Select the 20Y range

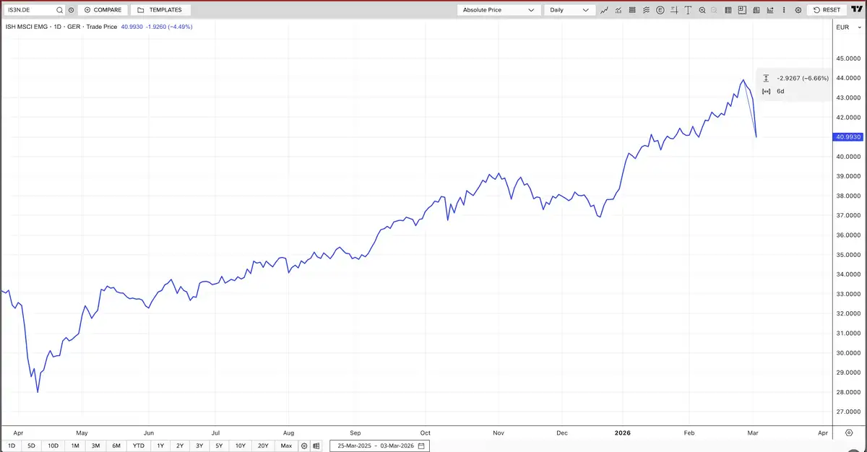pyautogui.click(x=264, y=446)
